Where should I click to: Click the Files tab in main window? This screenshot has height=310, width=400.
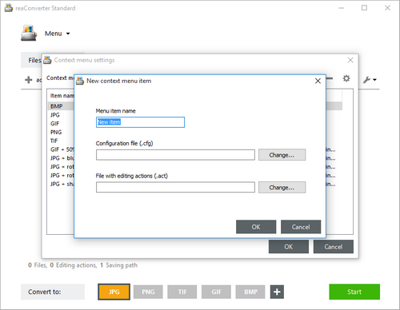pyautogui.click(x=31, y=60)
